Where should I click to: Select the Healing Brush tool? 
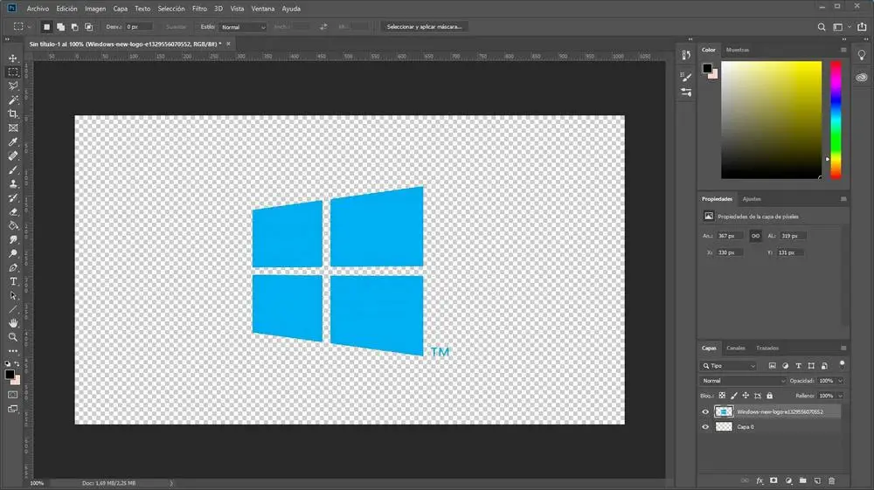coord(13,155)
